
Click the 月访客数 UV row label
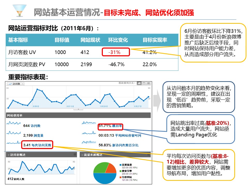[x=22, y=52]
